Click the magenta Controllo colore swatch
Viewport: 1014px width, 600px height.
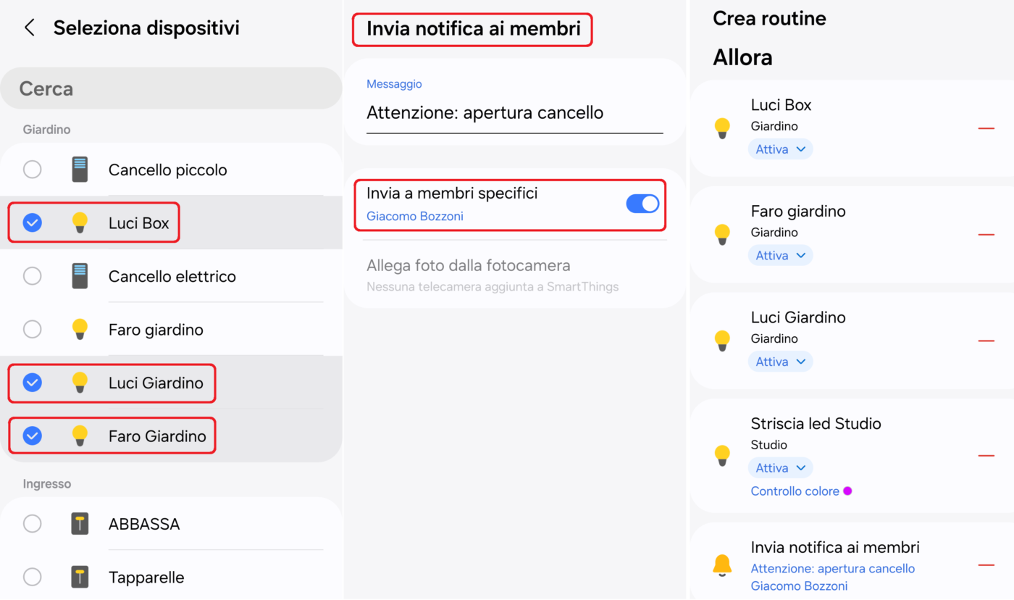tap(847, 491)
